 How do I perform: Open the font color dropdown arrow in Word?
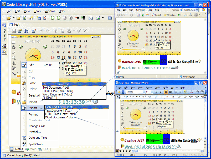194,92
